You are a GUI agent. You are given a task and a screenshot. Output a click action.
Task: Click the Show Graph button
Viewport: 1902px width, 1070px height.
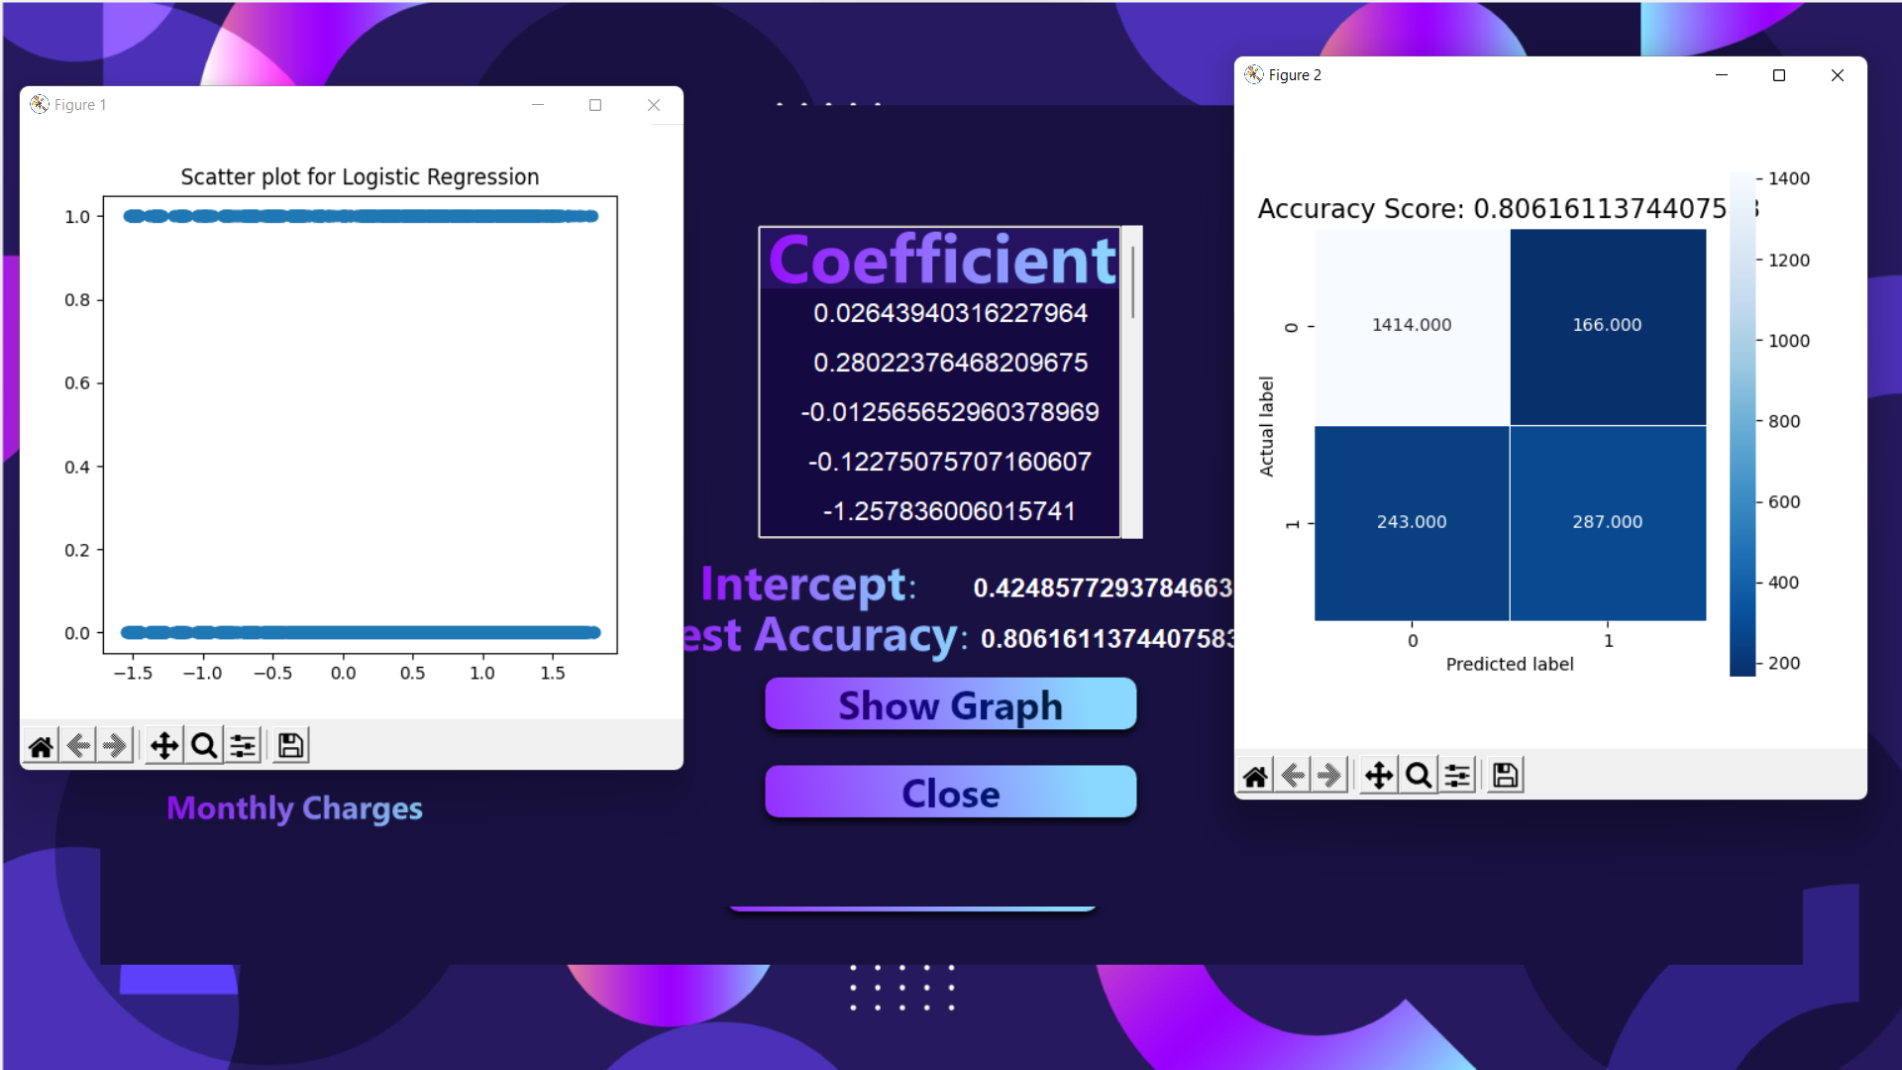[950, 704]
